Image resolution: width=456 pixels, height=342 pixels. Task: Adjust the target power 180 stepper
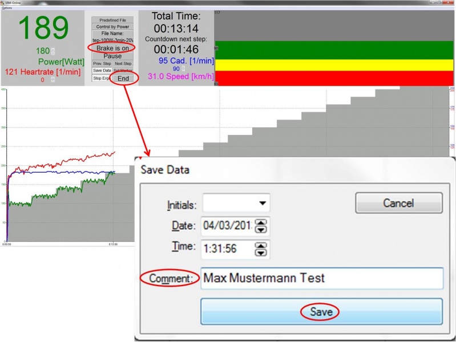coord(53,51)
